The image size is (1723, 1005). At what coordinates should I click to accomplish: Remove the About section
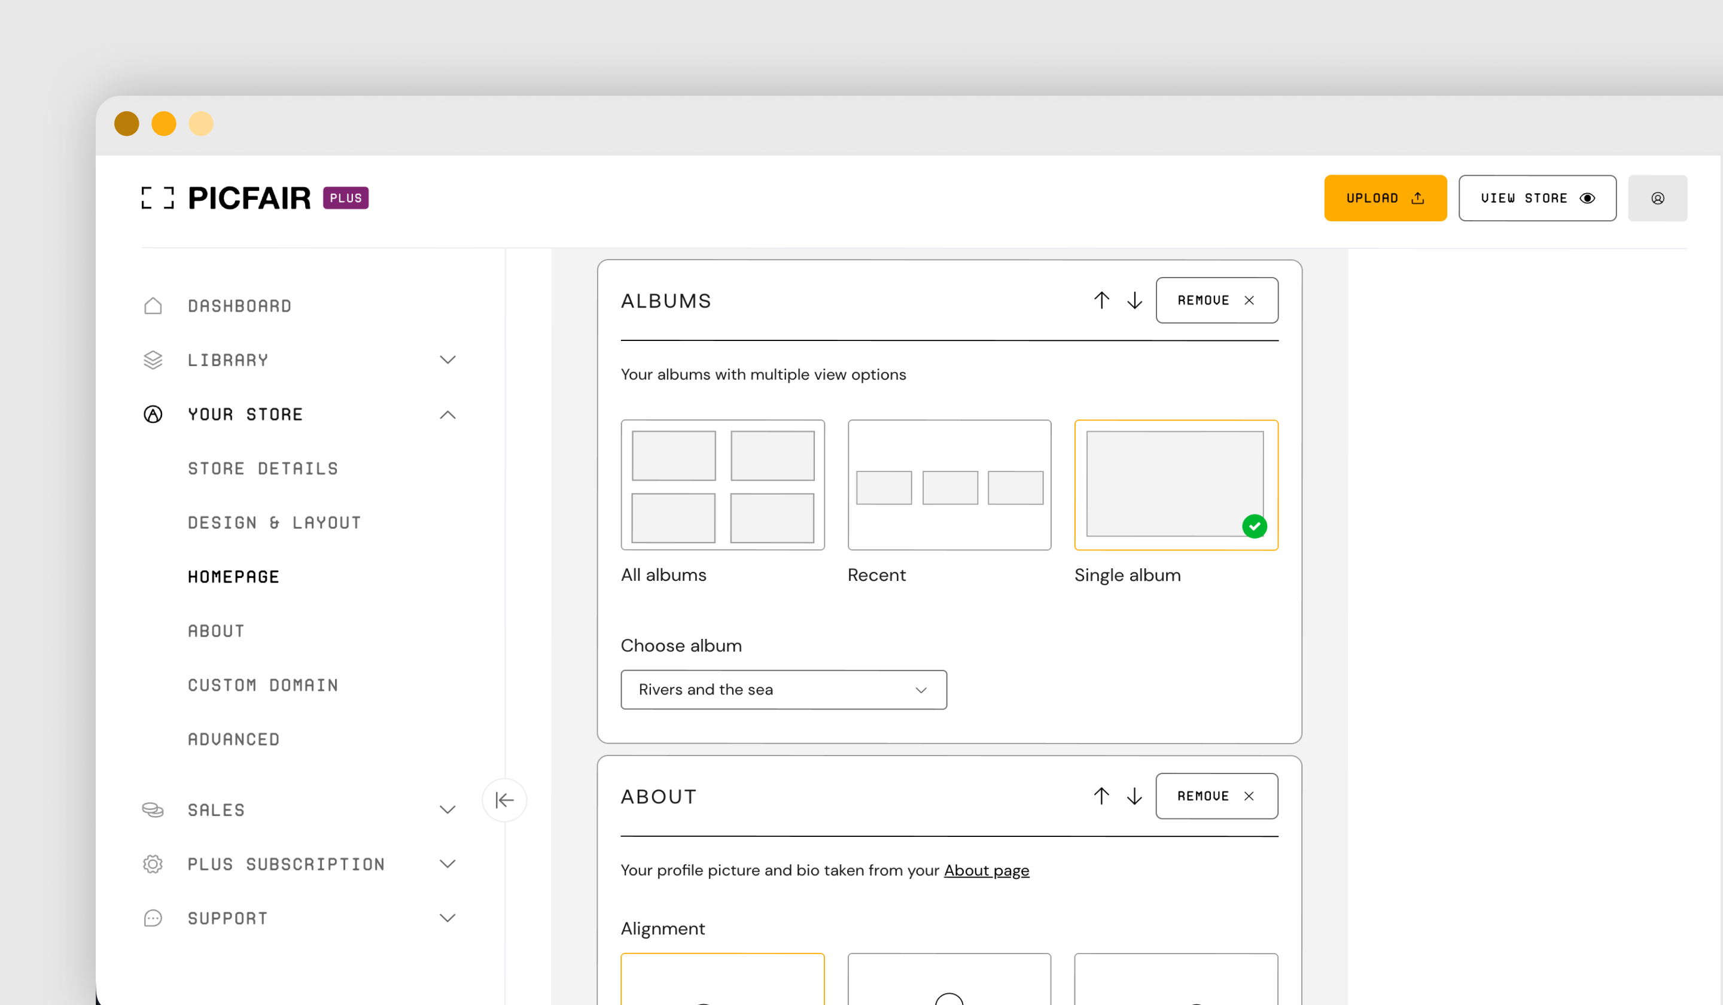point(1217,796)
